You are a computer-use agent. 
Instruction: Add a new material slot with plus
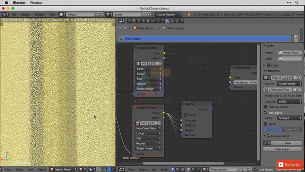(295, 37)
